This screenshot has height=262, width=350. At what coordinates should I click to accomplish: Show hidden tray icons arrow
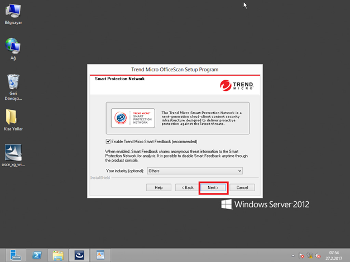[293, 256]
